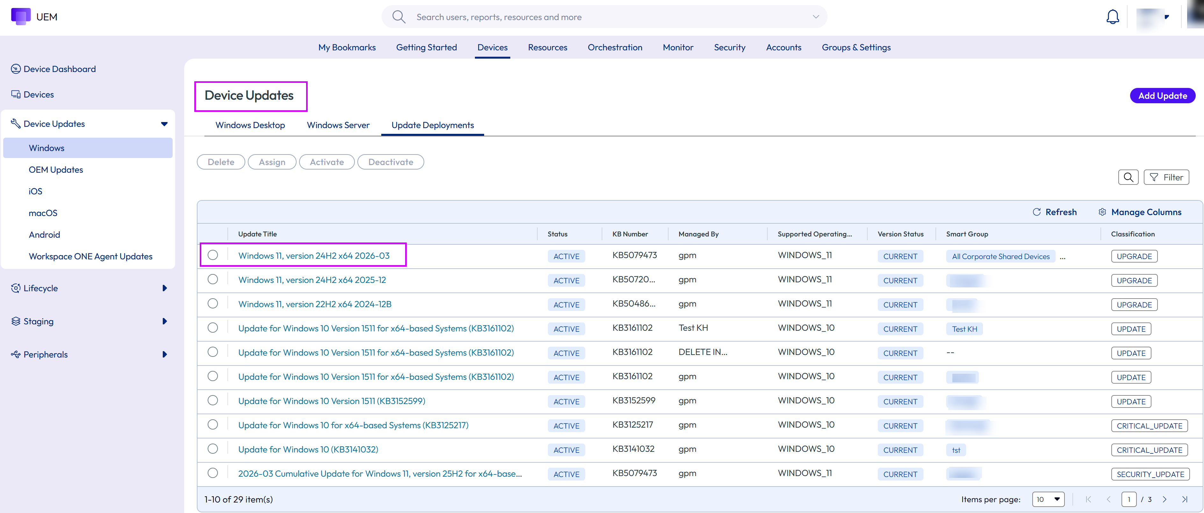Open the Windows 11, version 24H2 x64 2026-03 link
This screenshot has width=1204, height=513.
pyautogui.click(x=314, y=255)
